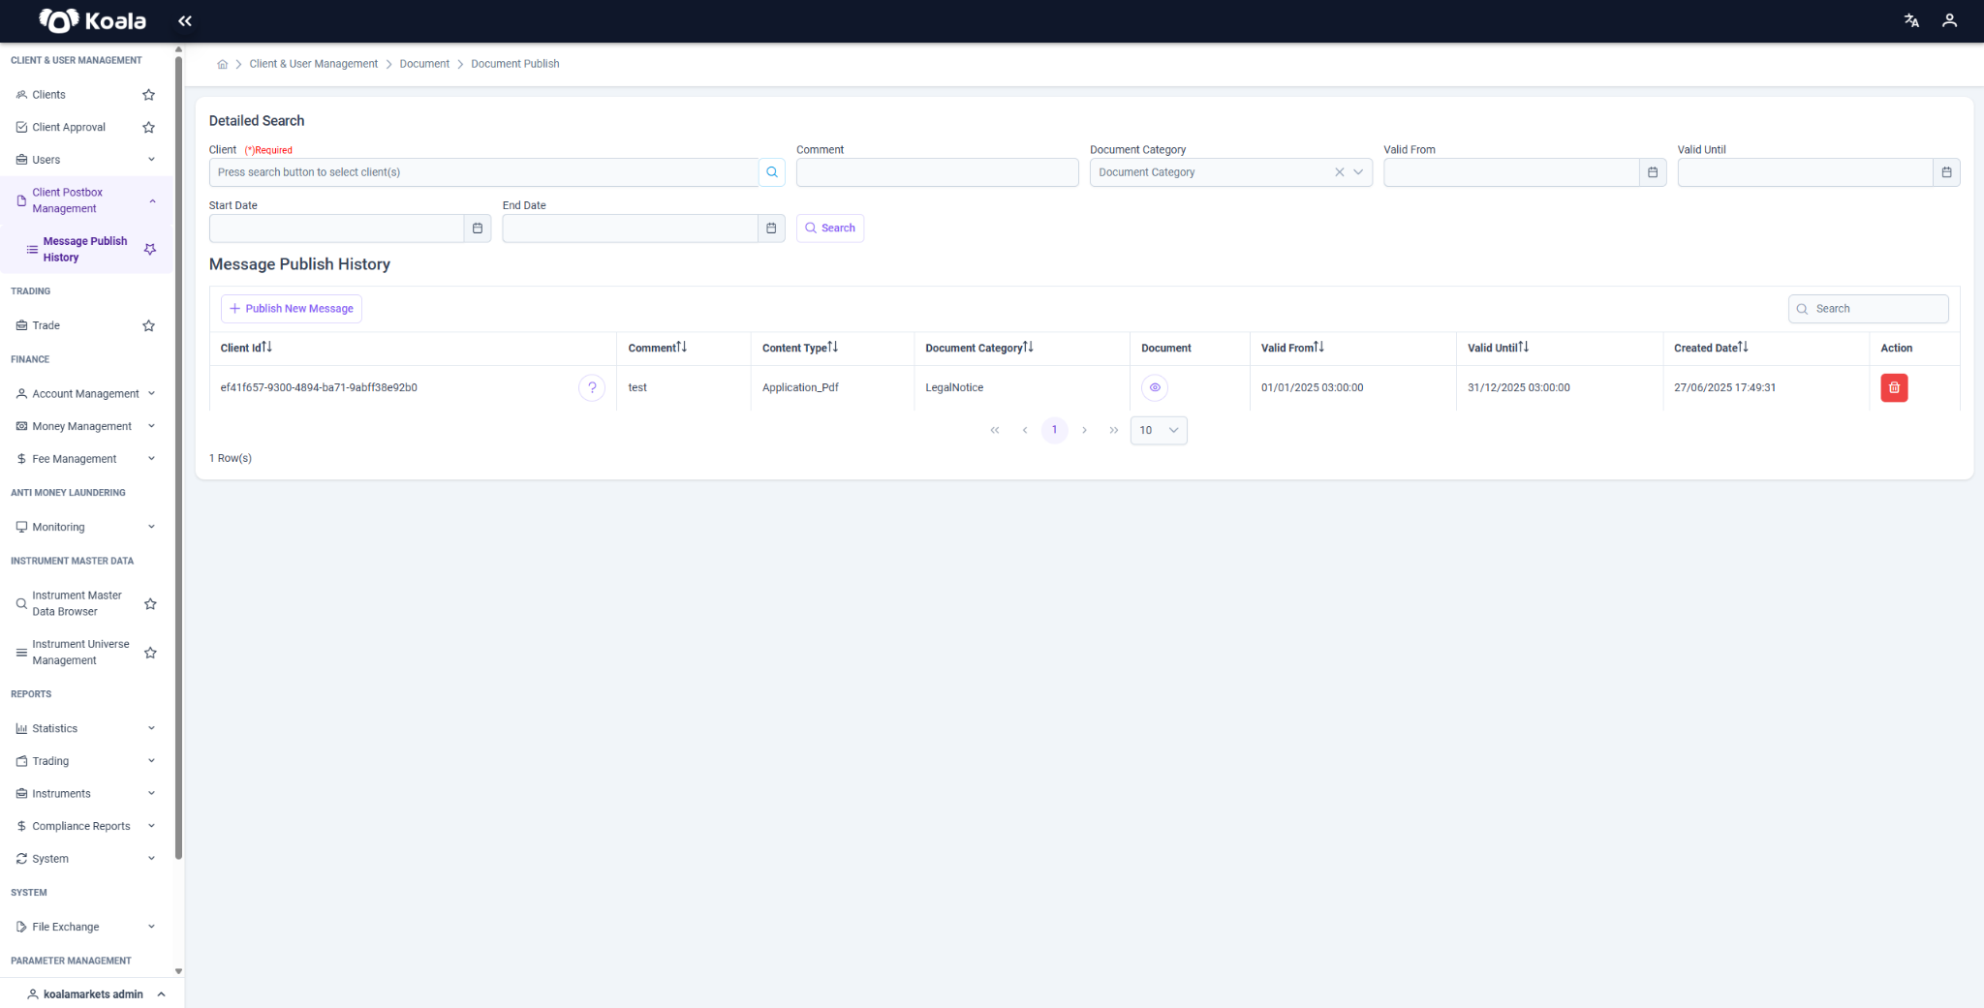Focus the table Search box
The width and height of the screenshot is (1984, 1008).
[1868, 309]
